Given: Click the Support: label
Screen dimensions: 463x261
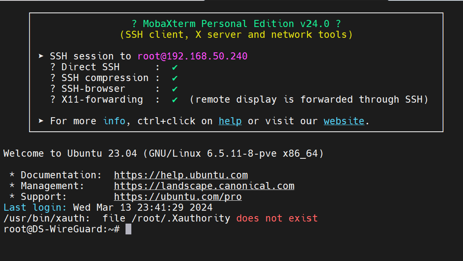Looking at the screenshot, I should point(44,197).
